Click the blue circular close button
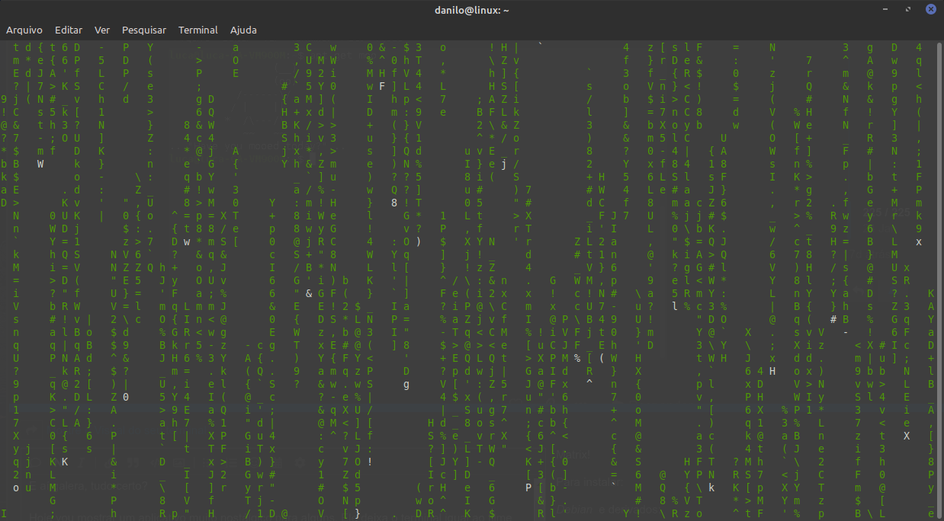944x521 pixels. (930, 8)
